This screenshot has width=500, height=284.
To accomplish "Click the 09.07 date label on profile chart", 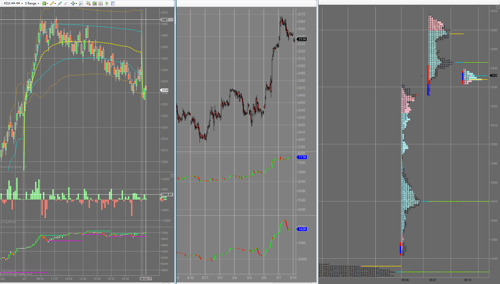I will click(x=433, y=280).
